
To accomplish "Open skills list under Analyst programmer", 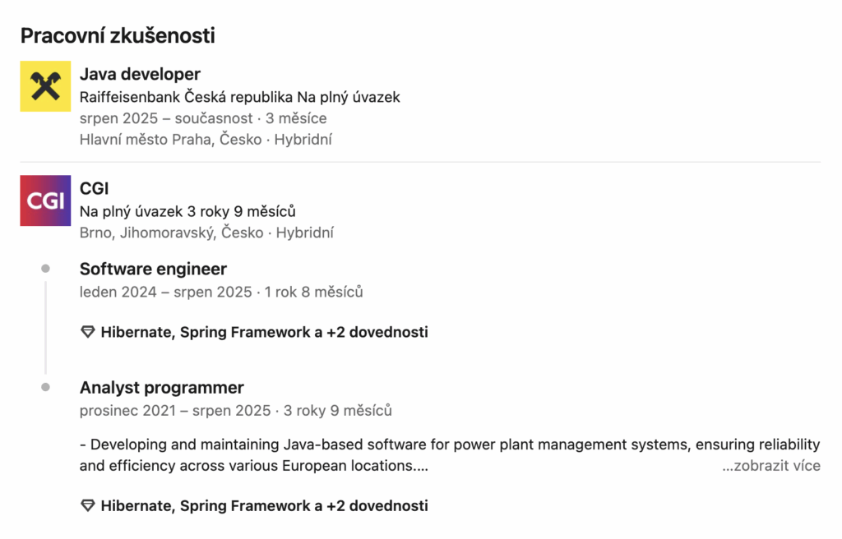I will [263, 505].
